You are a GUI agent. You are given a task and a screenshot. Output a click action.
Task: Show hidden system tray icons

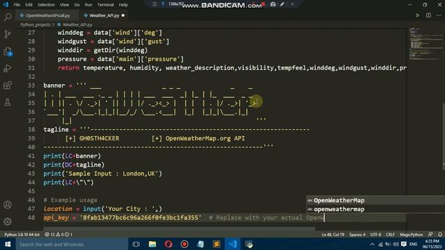coord(372,244)
